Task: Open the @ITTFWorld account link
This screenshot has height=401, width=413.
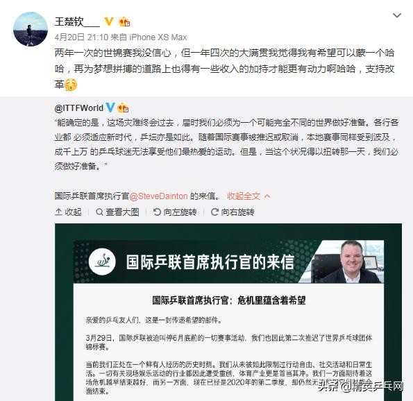Action: tap(78, 108)
